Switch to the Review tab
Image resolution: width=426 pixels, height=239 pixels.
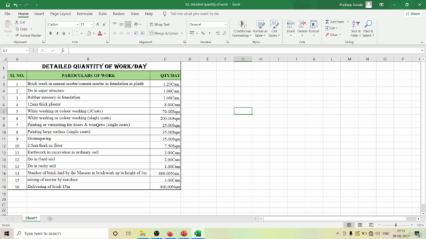tap(118, 14)
